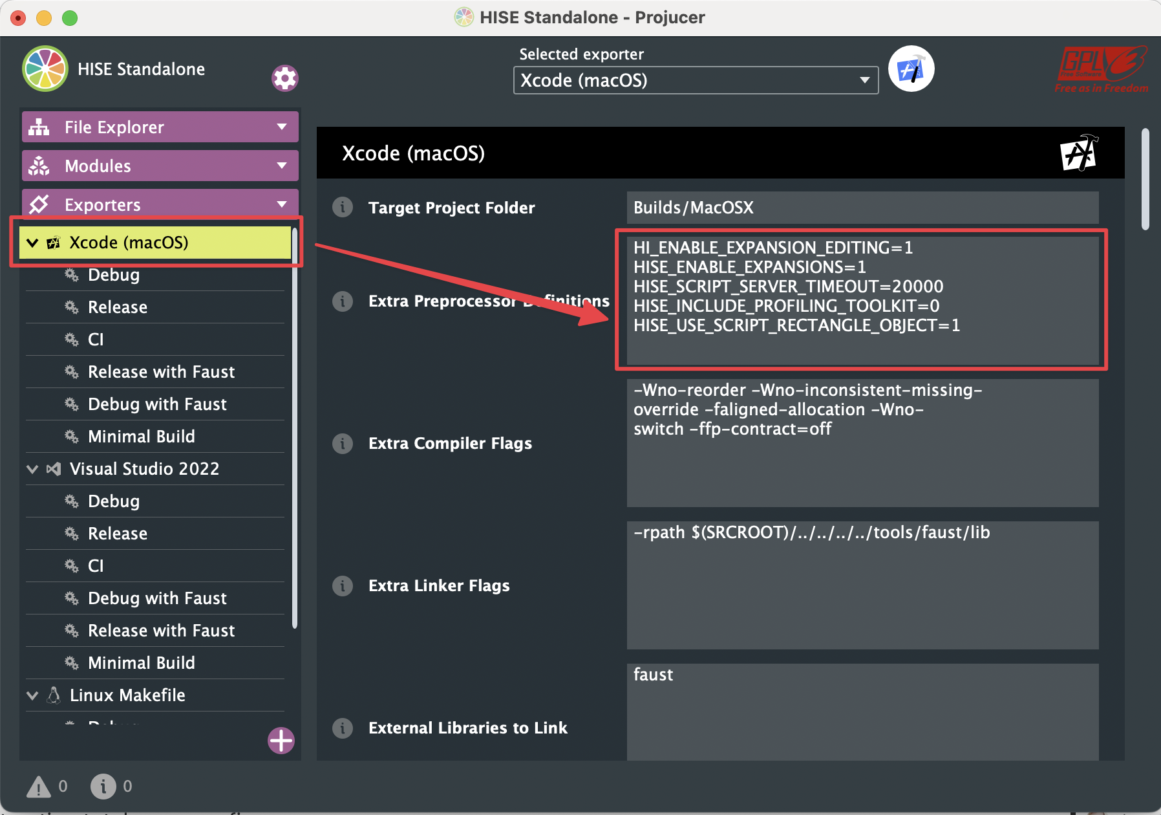Screen dimensions: 1161x815
Task: Collapse the Xcode (macOS) tree node
Action: tap(32, 243)
